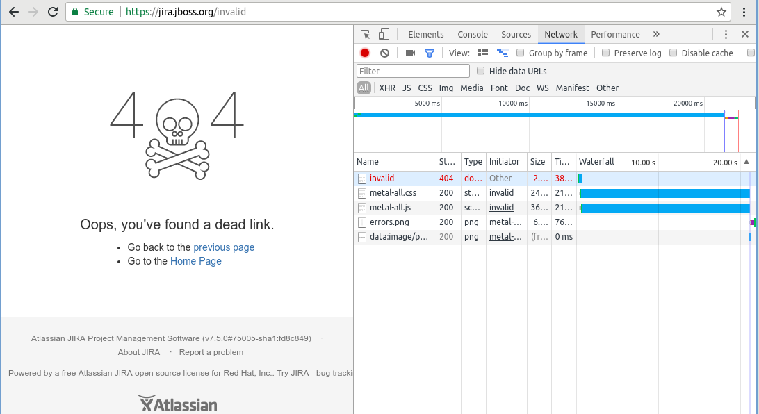Sort requests by the Name column
759x414 pixels.
(x=395, y=162)
